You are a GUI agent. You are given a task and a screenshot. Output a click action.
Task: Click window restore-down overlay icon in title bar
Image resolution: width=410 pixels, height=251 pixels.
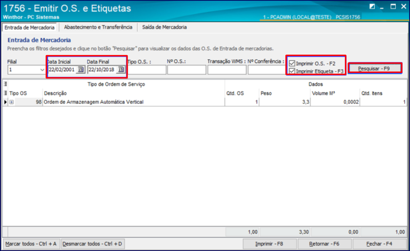(x=372, y=7)
